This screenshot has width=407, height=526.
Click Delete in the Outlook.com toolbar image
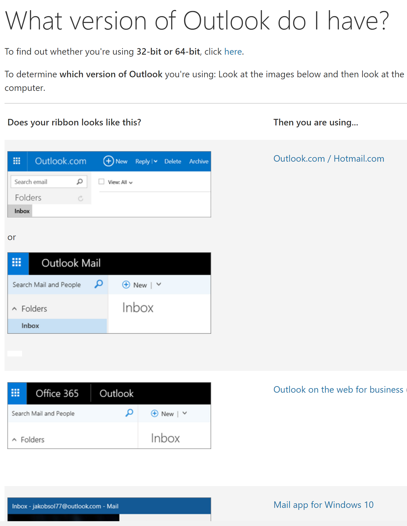tap(173, 161)
